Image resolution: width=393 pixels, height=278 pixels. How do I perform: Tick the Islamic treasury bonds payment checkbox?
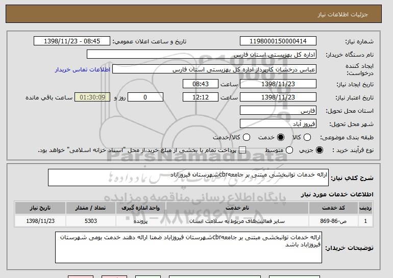click(242, 150)
